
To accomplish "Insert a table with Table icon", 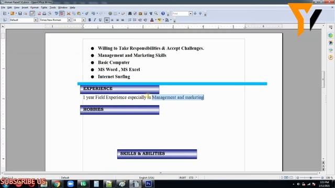I will click(115, 14).
